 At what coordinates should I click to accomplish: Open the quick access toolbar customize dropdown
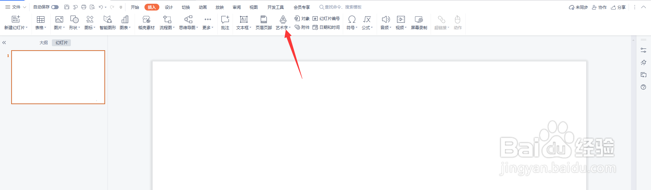121,7
